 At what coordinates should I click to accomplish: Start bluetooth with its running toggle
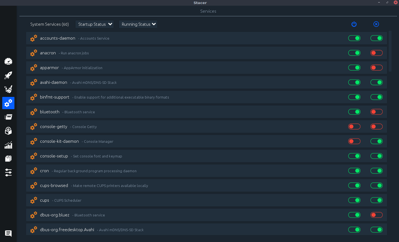376,112
